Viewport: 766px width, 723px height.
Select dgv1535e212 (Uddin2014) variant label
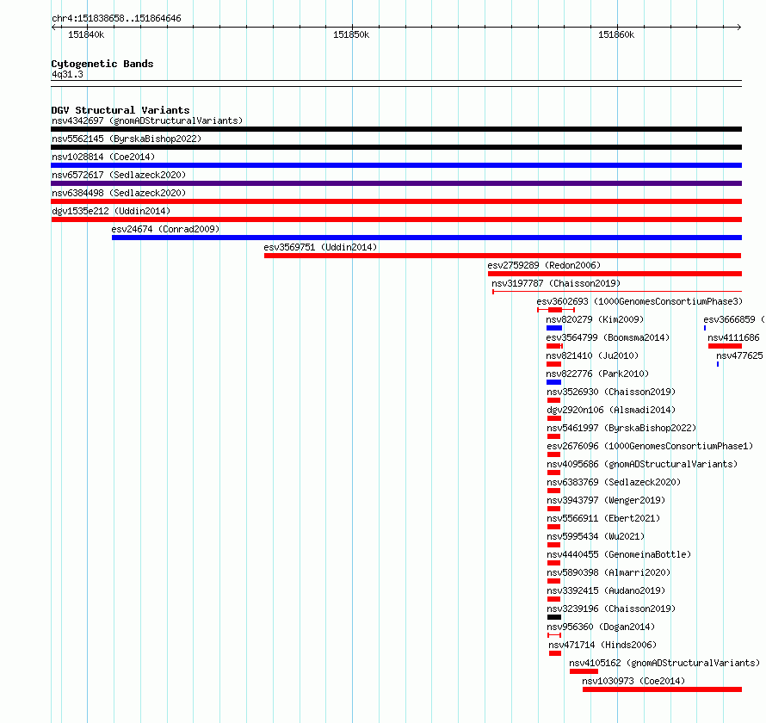pyautogui.click(x=111, y=211)
